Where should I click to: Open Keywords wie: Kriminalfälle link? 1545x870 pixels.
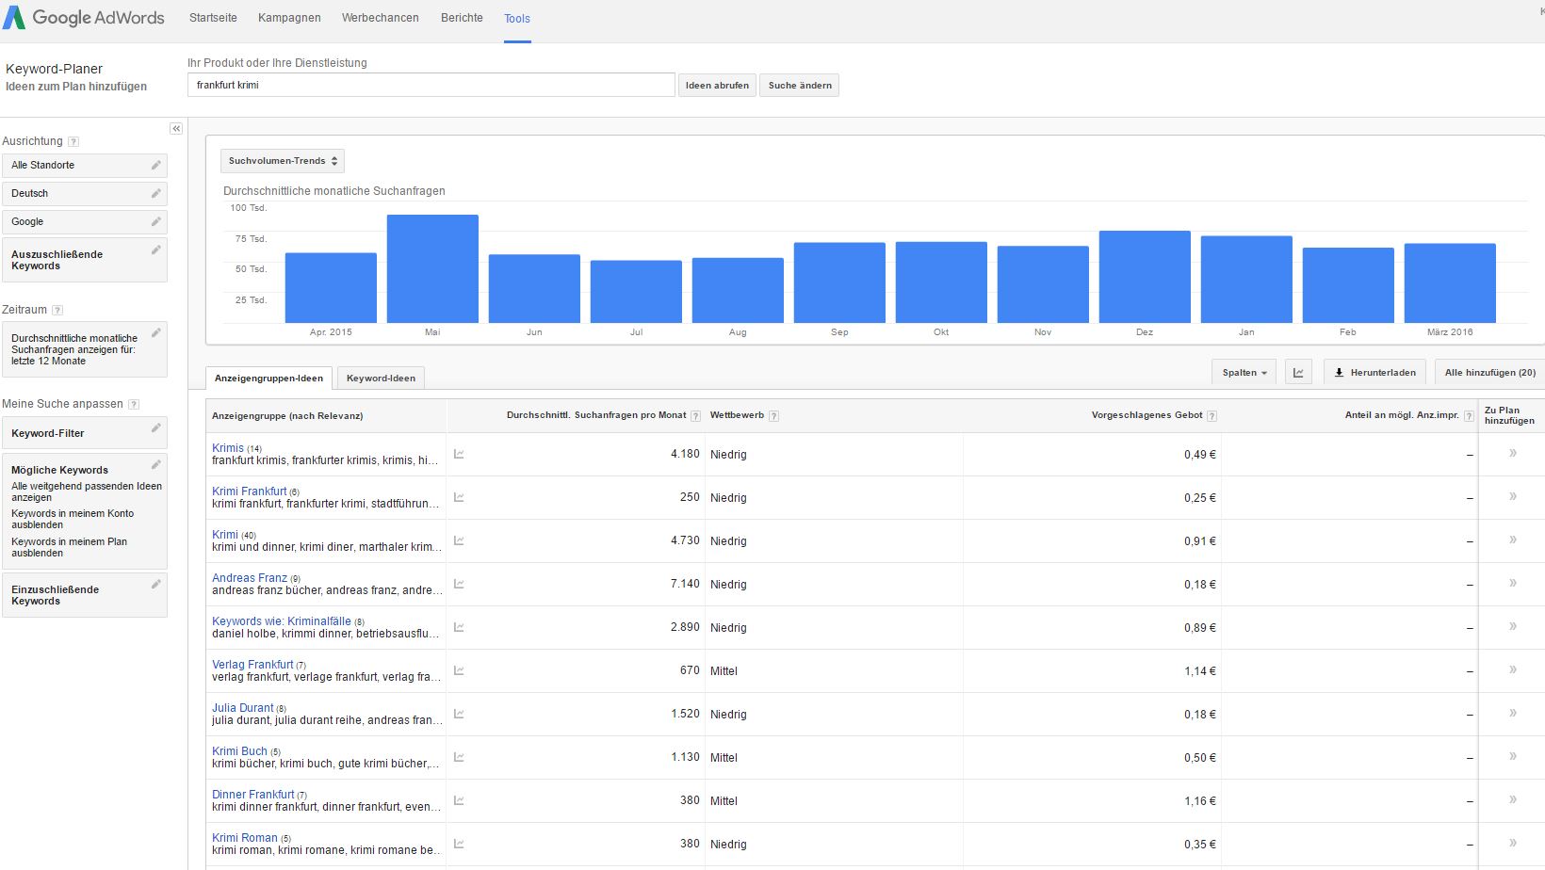point(282,621)
